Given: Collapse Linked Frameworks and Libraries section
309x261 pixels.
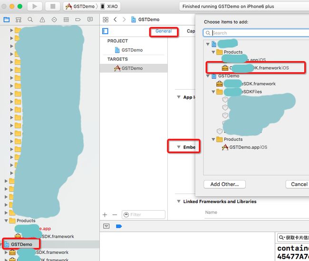Looking at the screenshot, I should click(x=179, y=201).
